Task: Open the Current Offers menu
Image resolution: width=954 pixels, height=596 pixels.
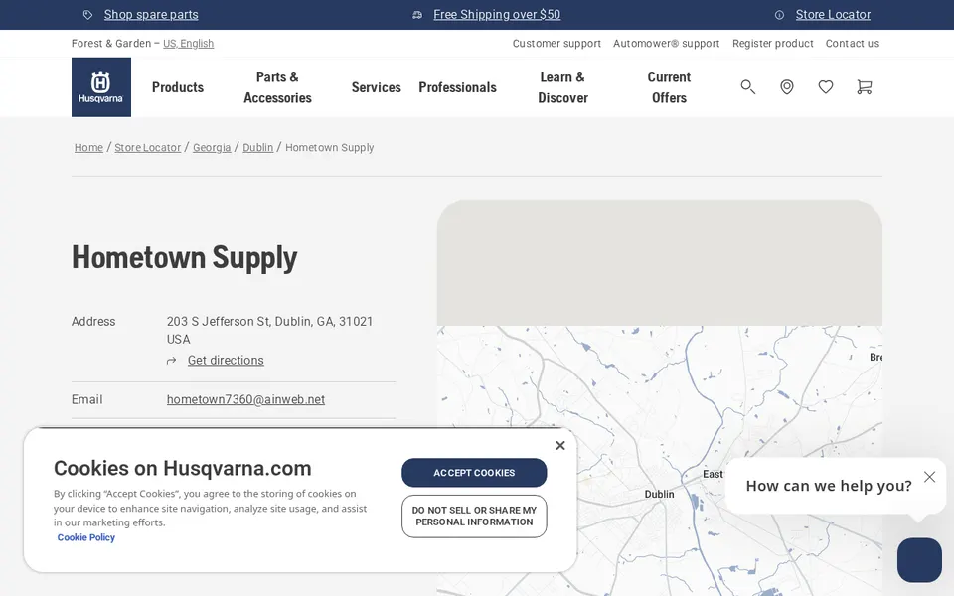Action: (669, 87)
